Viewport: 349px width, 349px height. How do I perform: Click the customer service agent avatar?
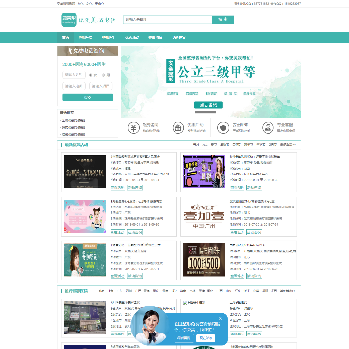click(x=149, y=327)
